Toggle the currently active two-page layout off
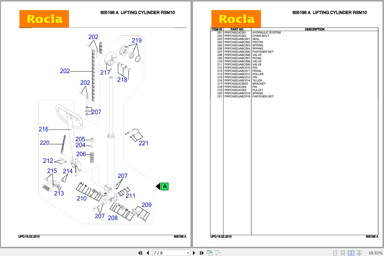This screenshot has width=384, height=256. point(351,253)
